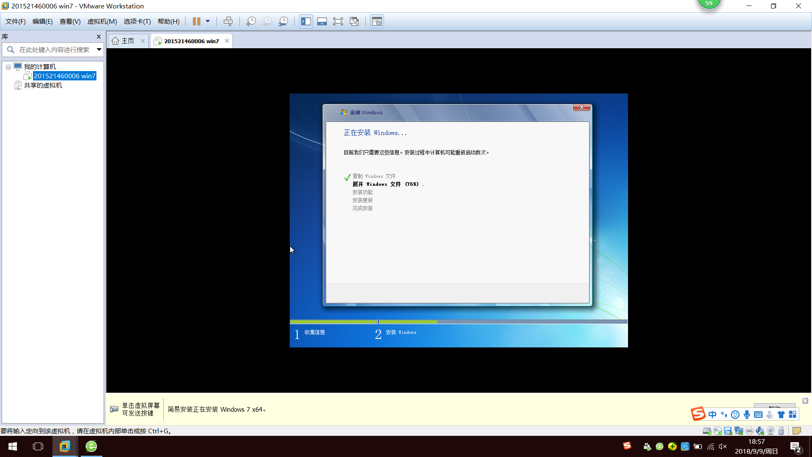Viewport: 812px width, 457px height.
Task: Click the library search input field
Action: (x=54, y=50)
